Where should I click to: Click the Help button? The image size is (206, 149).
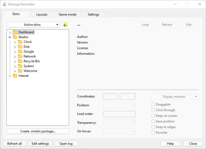(x=170, y=143)
